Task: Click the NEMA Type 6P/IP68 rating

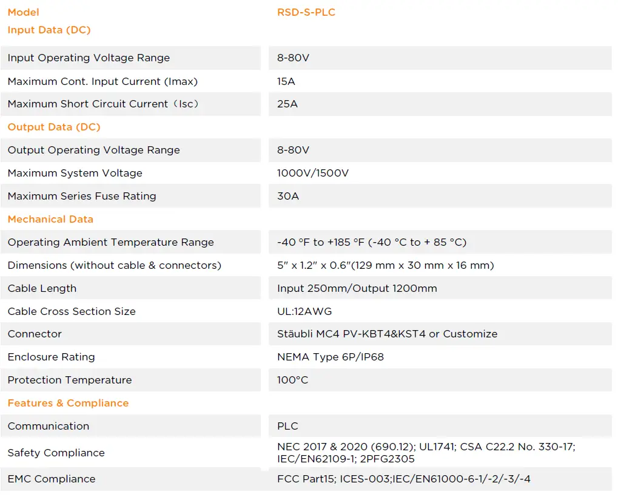Action: coord(330,357)
